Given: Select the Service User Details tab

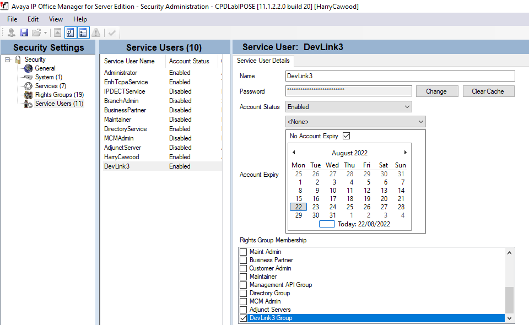Looking at the screenshot, I should 263,61.
